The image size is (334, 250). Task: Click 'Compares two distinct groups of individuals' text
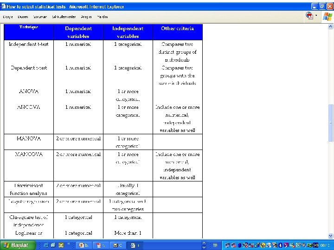[x=177, y=52]
